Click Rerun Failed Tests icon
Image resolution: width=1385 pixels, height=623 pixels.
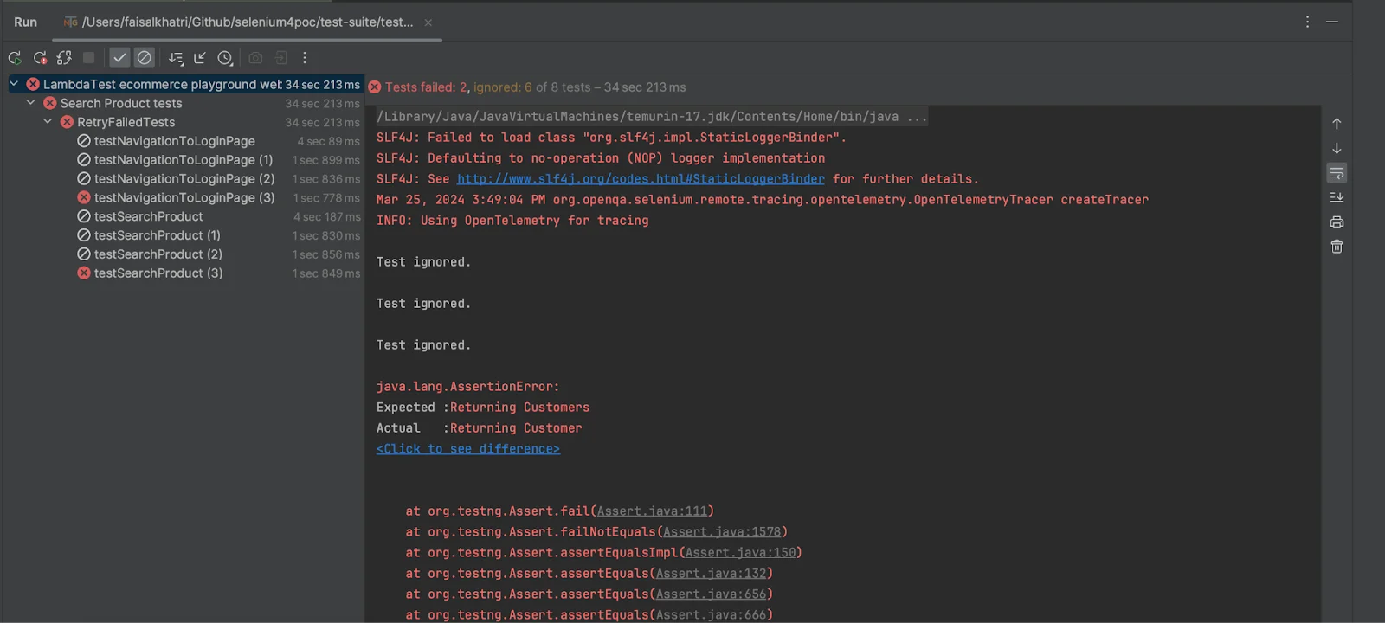click(40, 58)
